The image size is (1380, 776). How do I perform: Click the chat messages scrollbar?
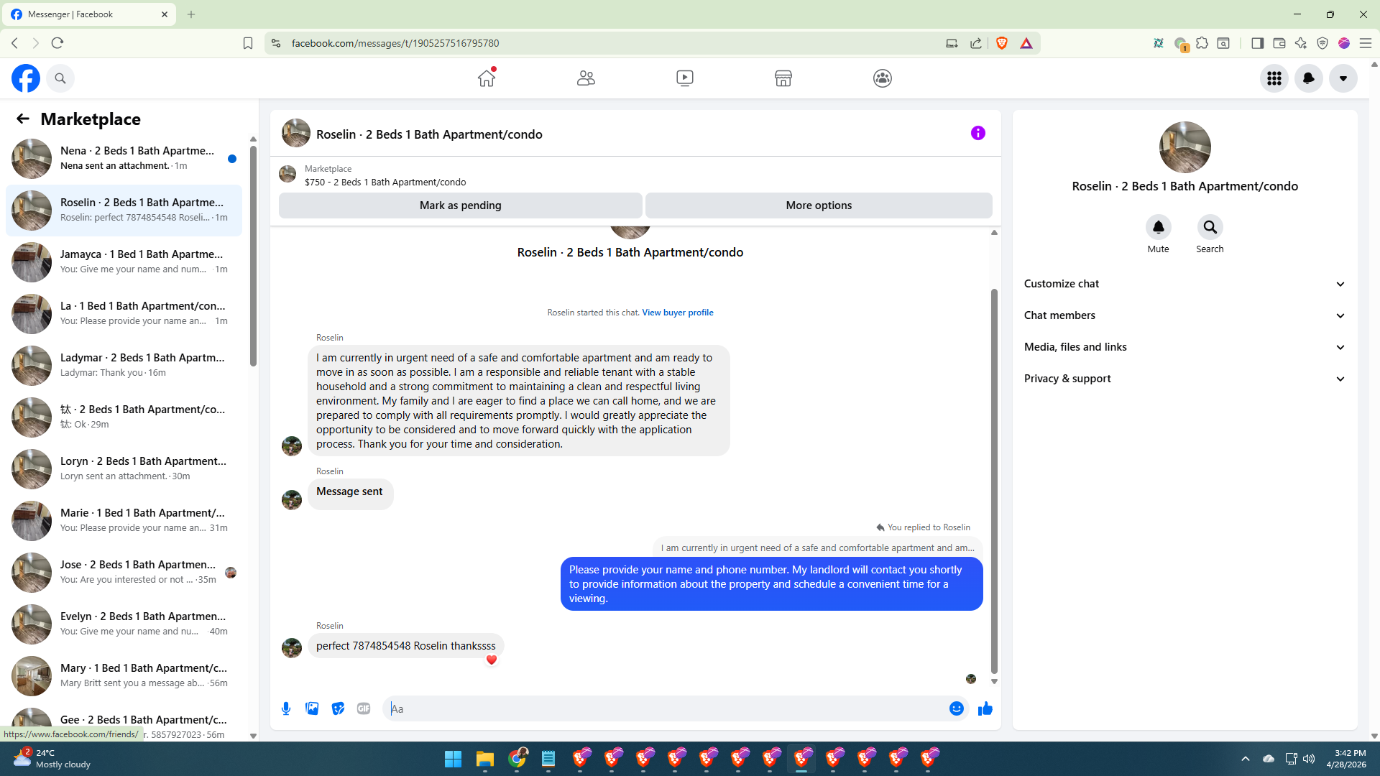[x=994, y=481]
